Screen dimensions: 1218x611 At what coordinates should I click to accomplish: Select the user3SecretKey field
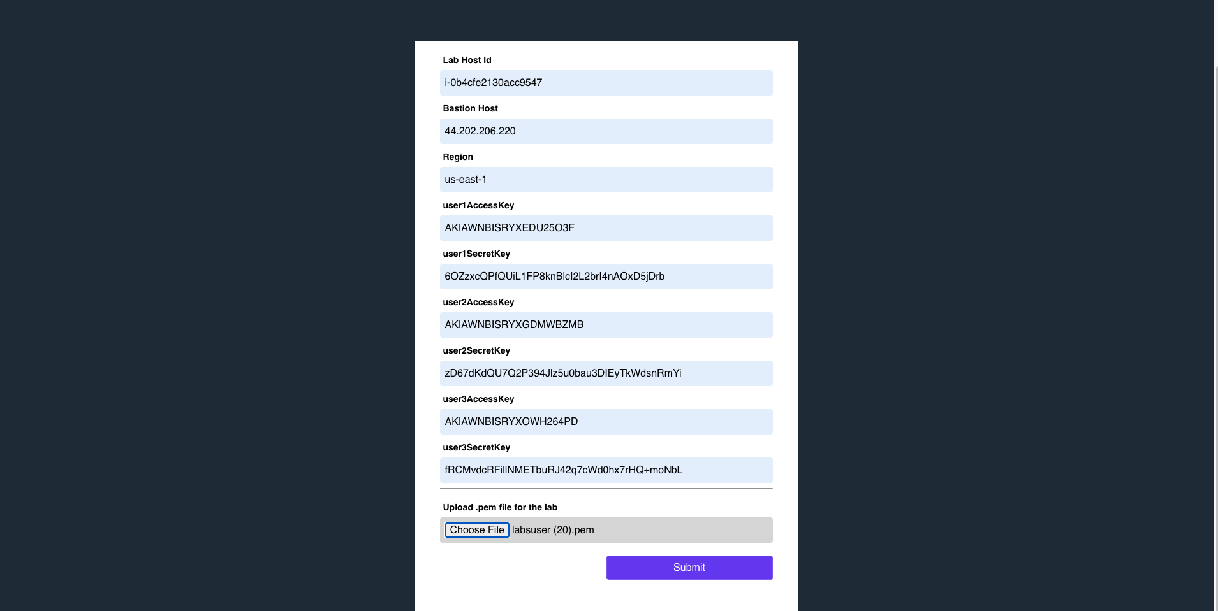point(606,470)
